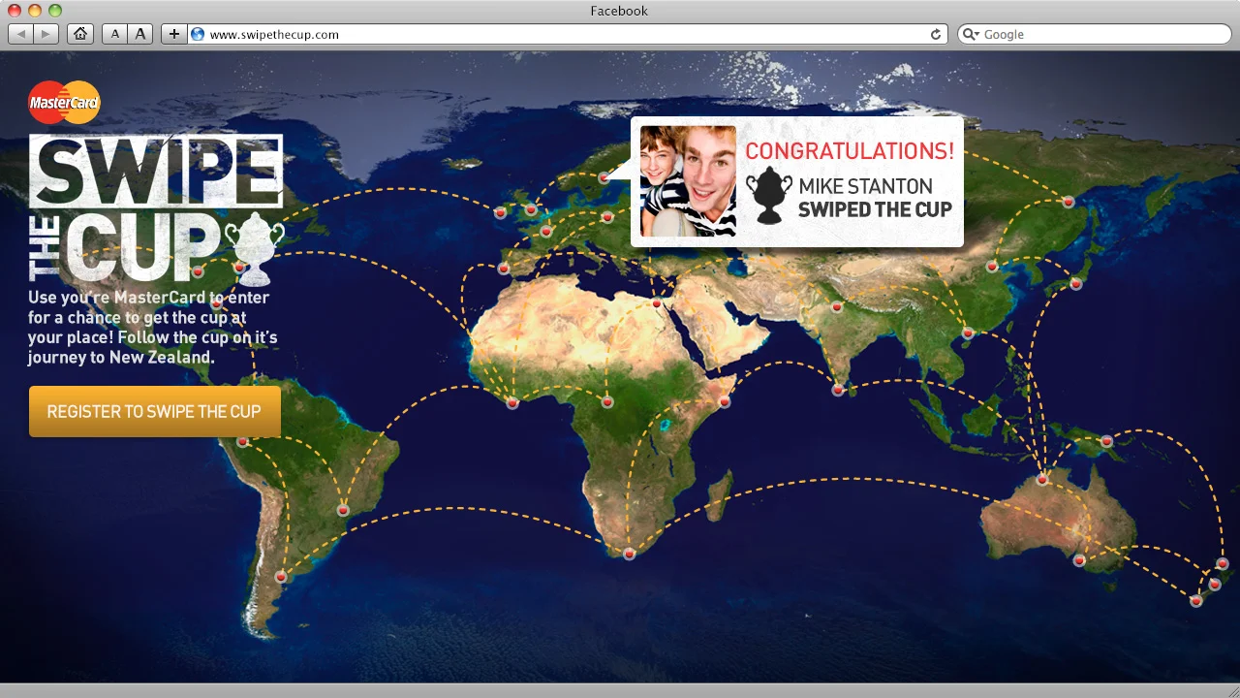Select the South Africa map marker
Viewport: 1240px width, 698px height.
pyautogui.click(x=630, y=554)
